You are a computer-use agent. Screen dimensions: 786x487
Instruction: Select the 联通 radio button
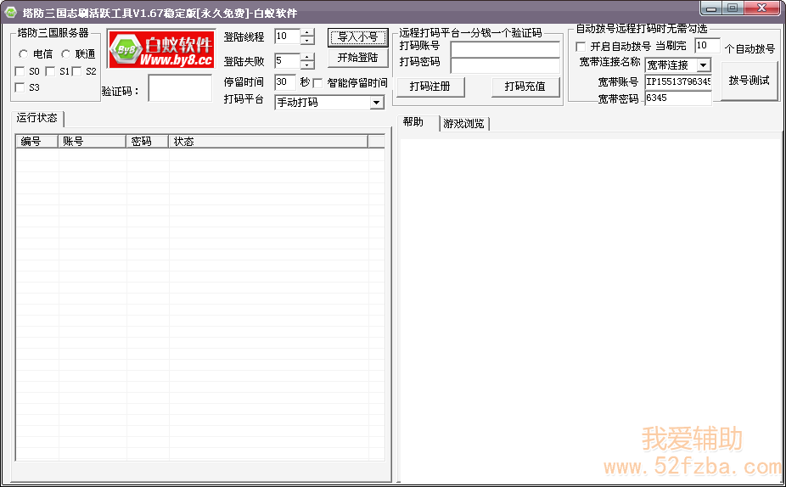click(65, 54)
